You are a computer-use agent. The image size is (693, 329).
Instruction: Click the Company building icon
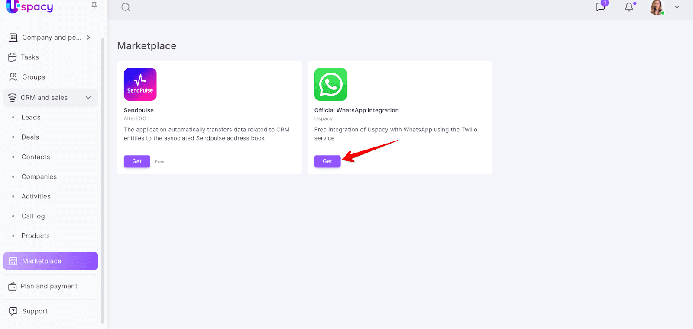click(x=13, y=38)
